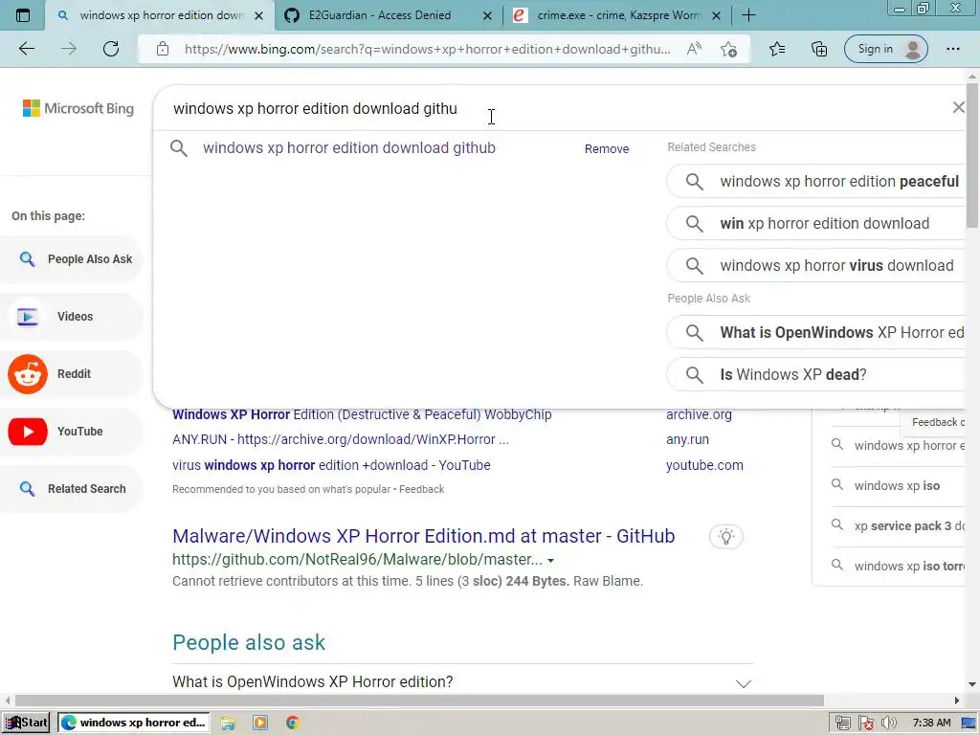Add page to favorites star-plus icon
Image resolution: width=980 pixels, height=735 pixels.
(x=728, y=49)
